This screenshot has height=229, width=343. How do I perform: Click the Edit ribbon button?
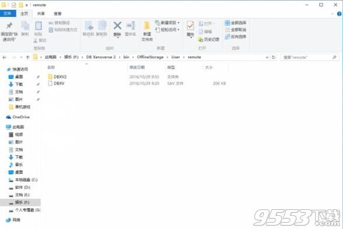205,31
